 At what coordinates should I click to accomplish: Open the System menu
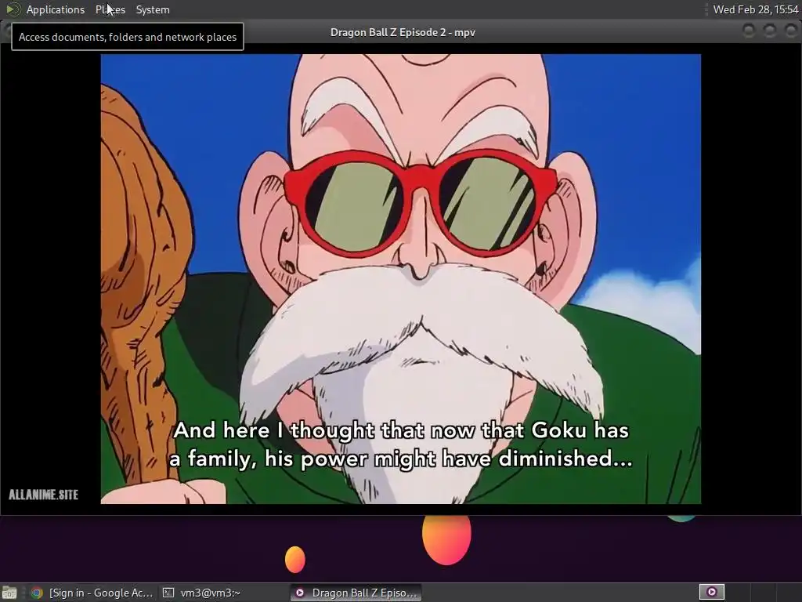pos(153,9)
